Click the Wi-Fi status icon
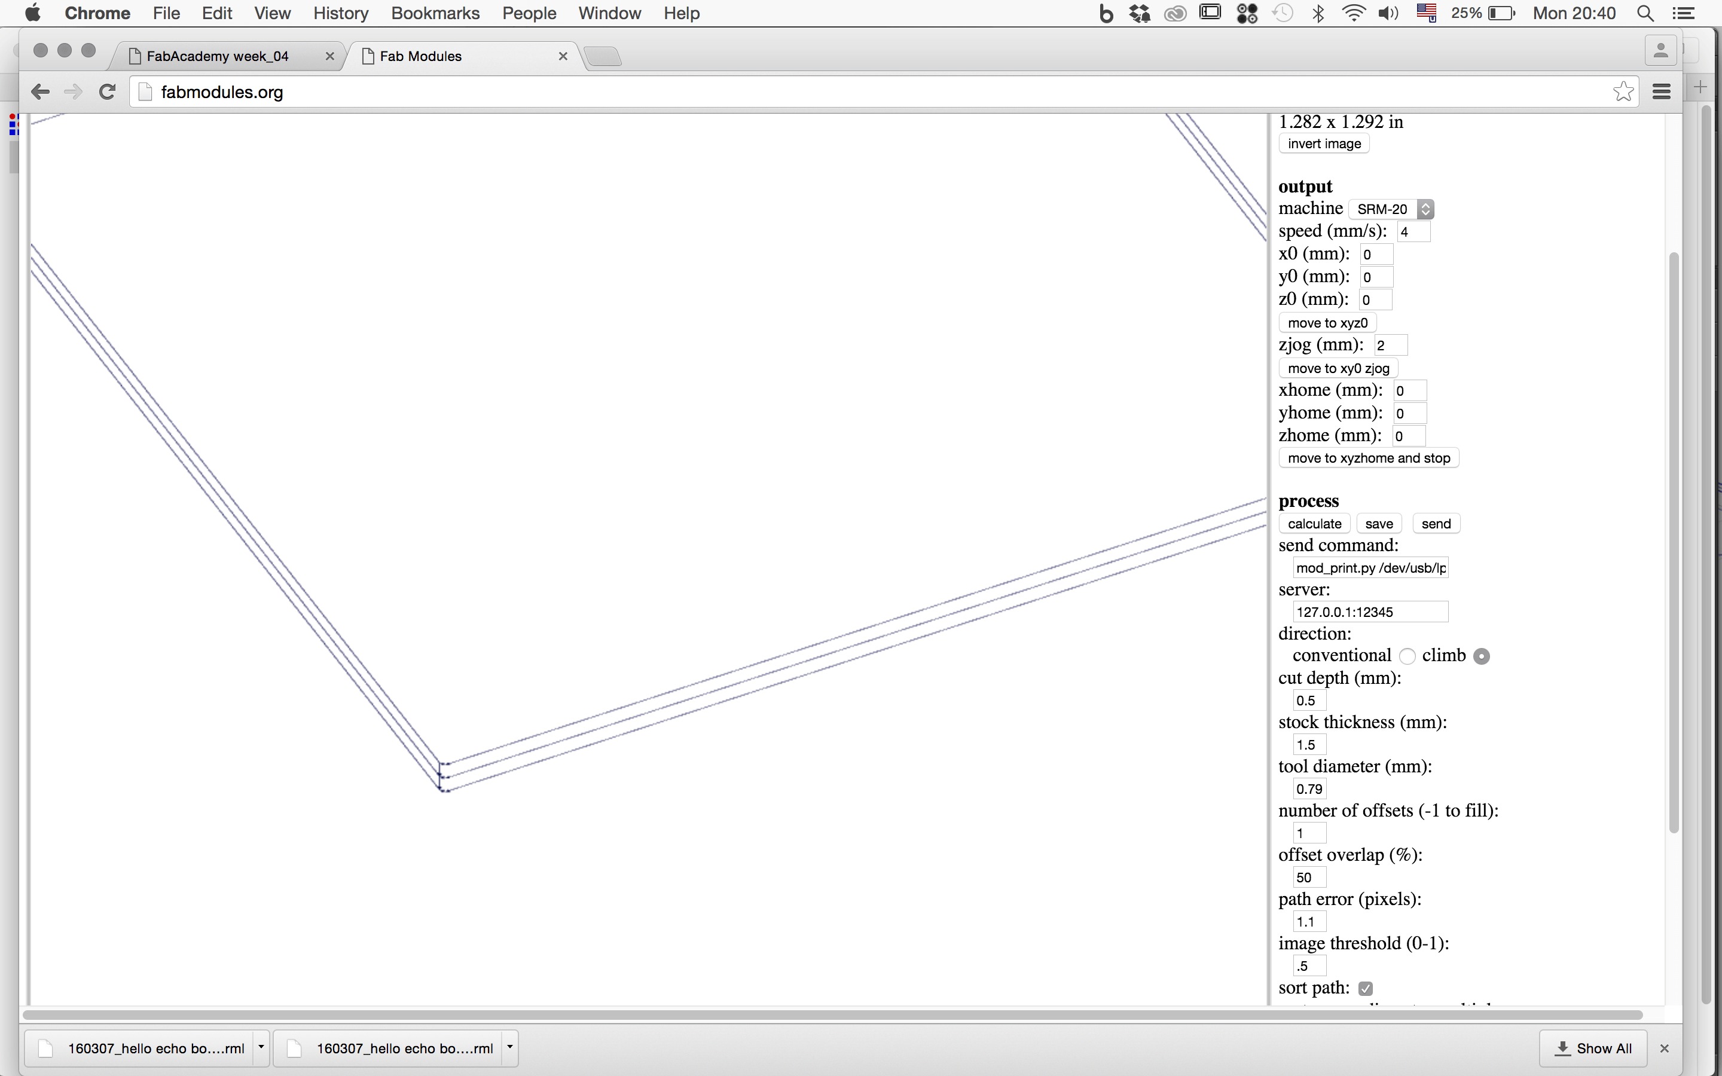The image size is (1722, 1076). click(x=1352, y=14)
